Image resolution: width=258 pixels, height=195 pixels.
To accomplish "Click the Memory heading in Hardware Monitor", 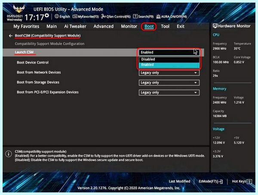I will [219, 89].
